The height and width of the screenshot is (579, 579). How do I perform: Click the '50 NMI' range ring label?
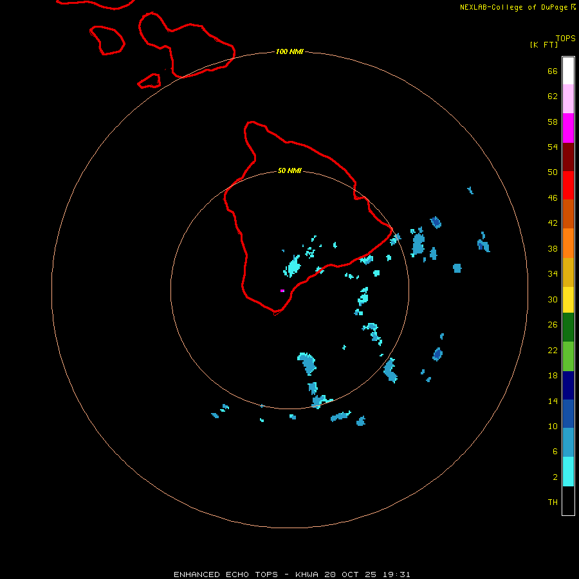pyautogui.click(x=289, y=170)
